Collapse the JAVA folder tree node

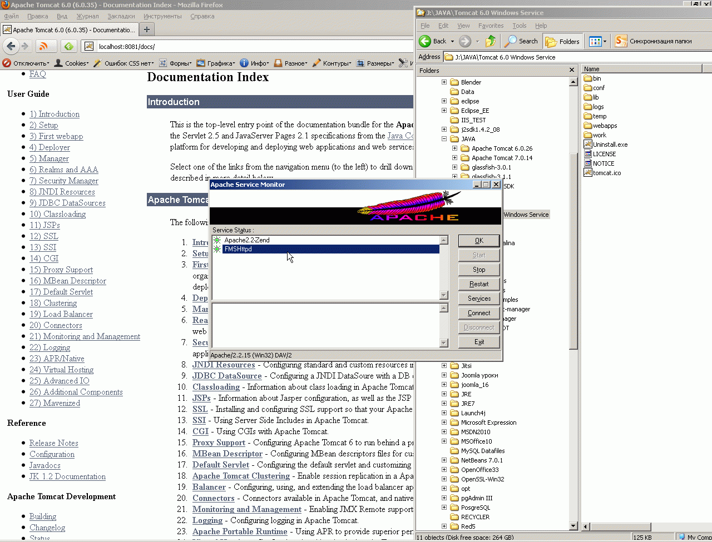coord(444,139)
